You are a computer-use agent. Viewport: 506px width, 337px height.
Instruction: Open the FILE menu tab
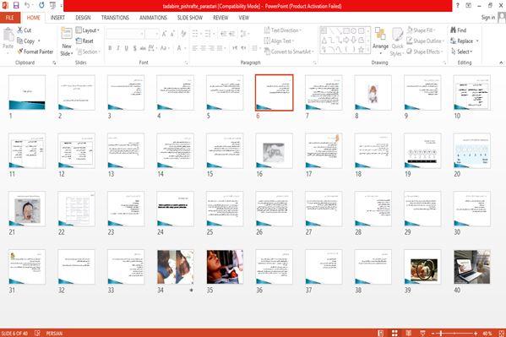pyautogui.click(x=10, y=18)
